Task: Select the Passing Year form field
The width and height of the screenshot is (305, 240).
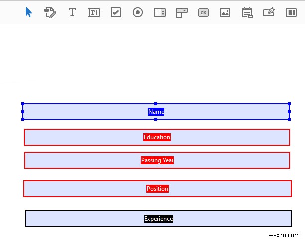Action: coord(157,160)
